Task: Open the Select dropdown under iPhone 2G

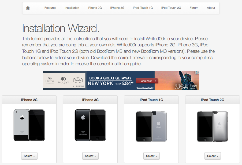Action: click(x=29, y=156)
